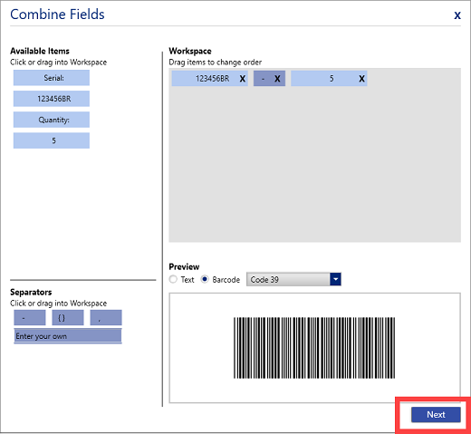Viewport: 471px width, 434px height.
Task: Insert comma separator
Action: 106,318
